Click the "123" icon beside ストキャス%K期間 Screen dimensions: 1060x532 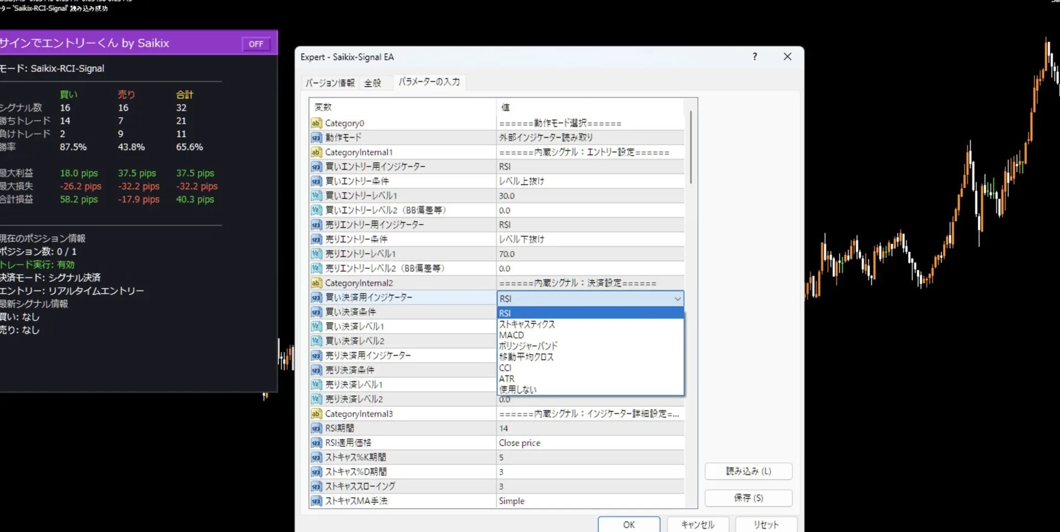coord(316,457)
